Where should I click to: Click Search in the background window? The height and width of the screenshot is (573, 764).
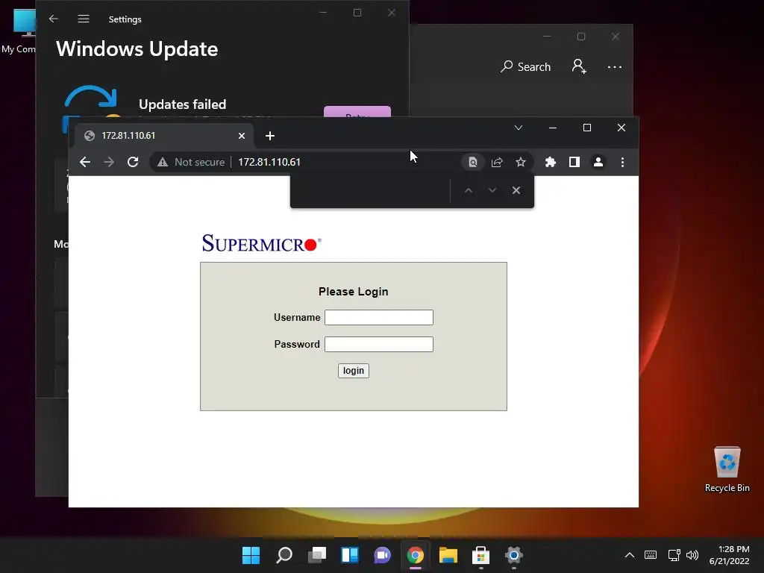(x=526, y=66)
